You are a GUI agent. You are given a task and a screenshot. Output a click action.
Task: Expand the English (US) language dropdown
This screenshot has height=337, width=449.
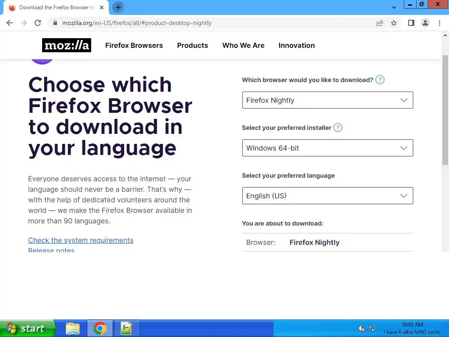point(328,196)
